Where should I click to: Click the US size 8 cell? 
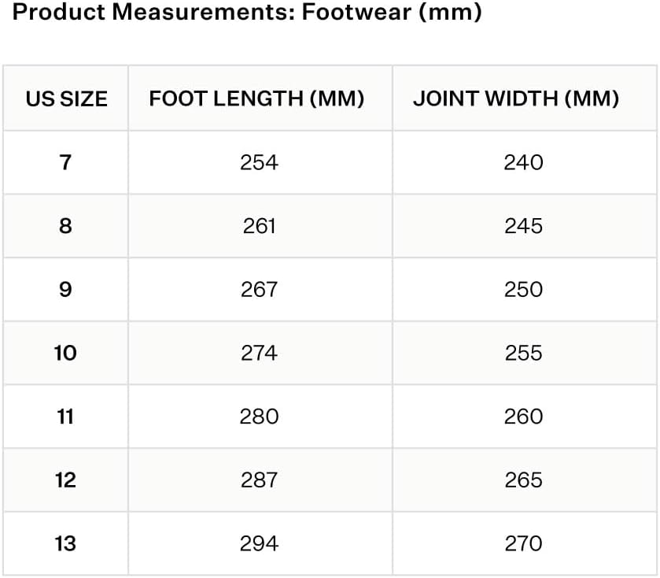[x=65, y=226]
